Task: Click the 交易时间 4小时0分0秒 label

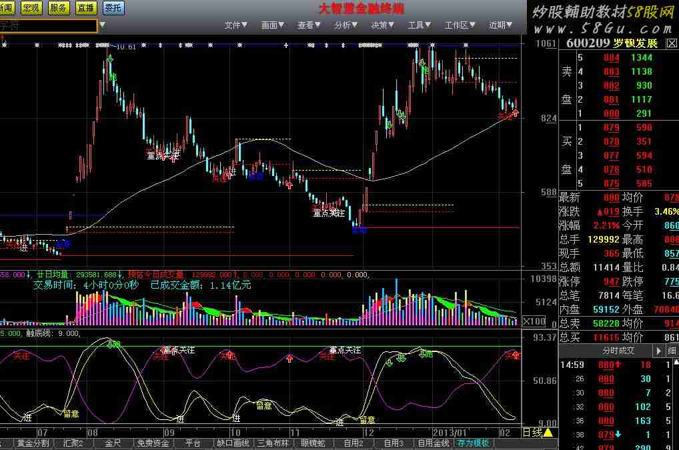Action: pyautogui.click(x=86, y=285)
